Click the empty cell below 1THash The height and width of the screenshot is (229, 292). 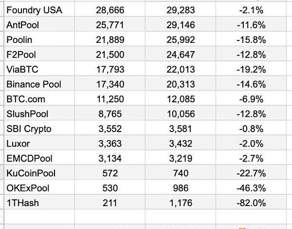39,217
